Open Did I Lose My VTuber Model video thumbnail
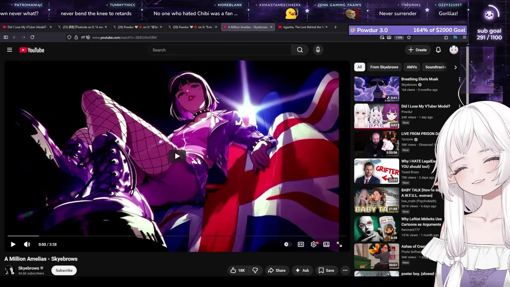The width and height of the screenshot is (510, 287). point(377,116)
